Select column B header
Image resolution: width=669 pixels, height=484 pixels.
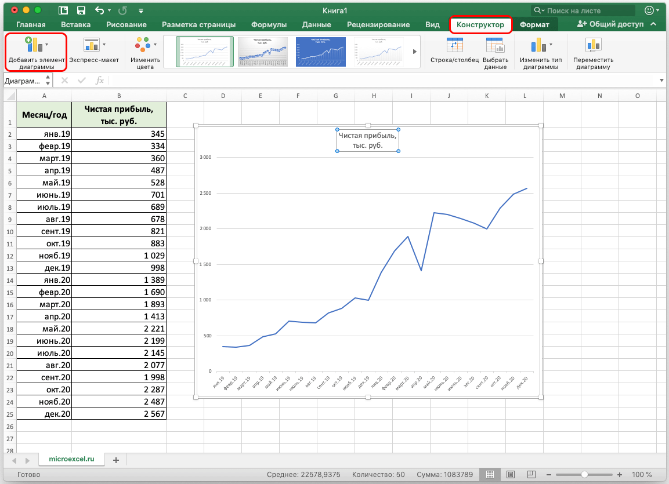tap(119, 96)
